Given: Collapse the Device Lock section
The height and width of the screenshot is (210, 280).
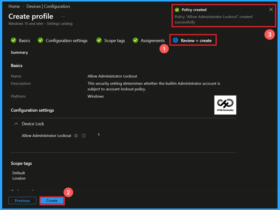Looking at the screenshot, I should click(16, 124).
